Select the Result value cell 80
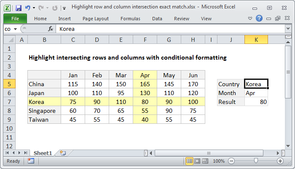Image resolution: width=295 pixels, height=169 pixels. pos(256,102)
